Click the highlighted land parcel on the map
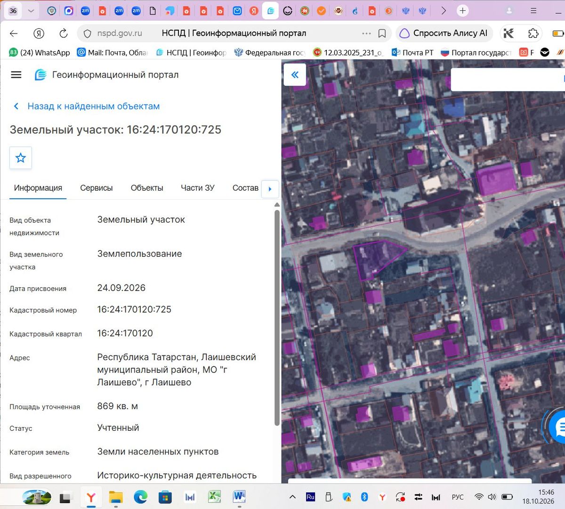The image size is (565, 509). 377,258
